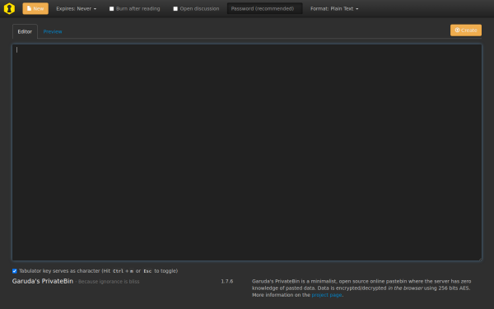Focus the Password (recommended) field
This screenshot has width=494, height=309.
coord(264,8)
